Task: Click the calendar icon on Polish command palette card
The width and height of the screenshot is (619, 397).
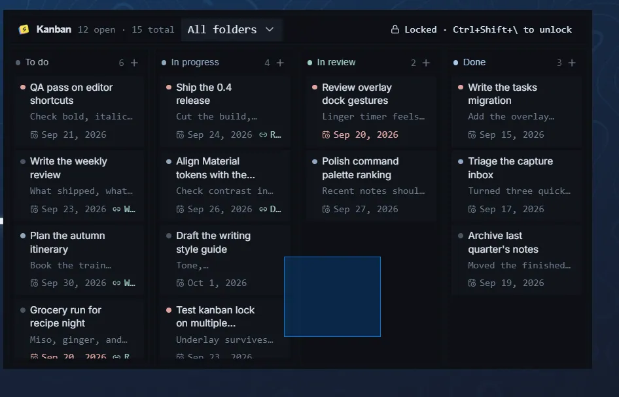Action: click(x=326, y=209)
